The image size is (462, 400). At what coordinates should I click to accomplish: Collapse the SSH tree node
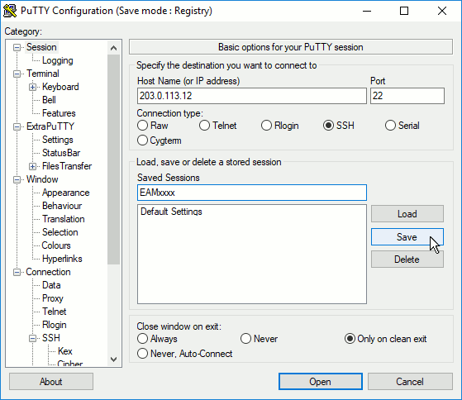tap(33, 338)
